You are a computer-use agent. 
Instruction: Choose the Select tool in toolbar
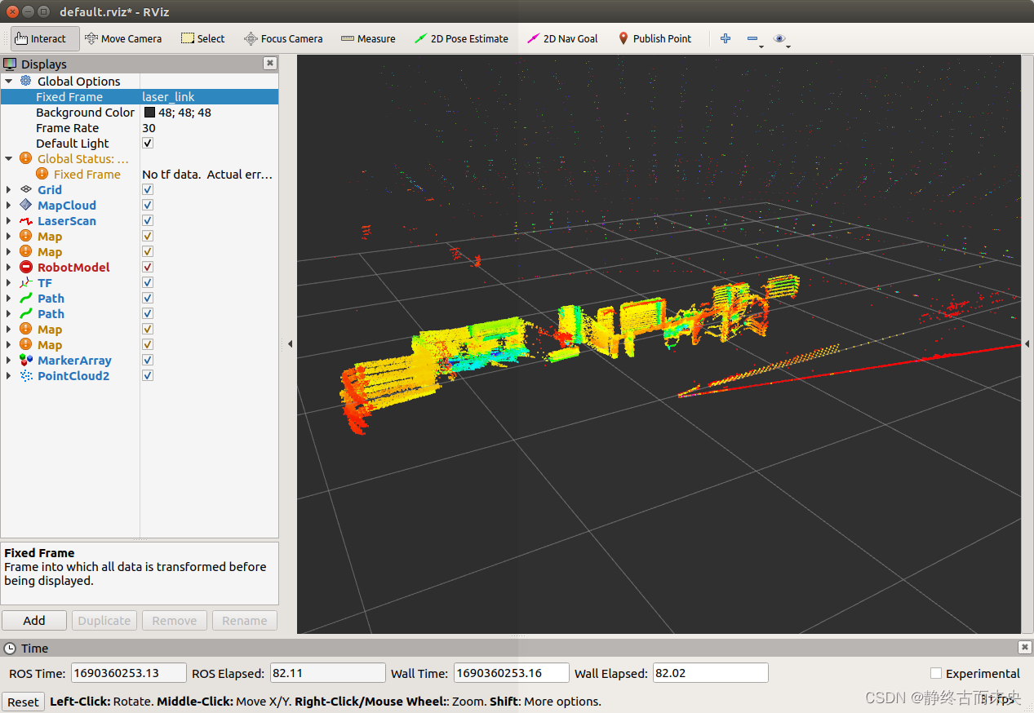click(202, 38)
